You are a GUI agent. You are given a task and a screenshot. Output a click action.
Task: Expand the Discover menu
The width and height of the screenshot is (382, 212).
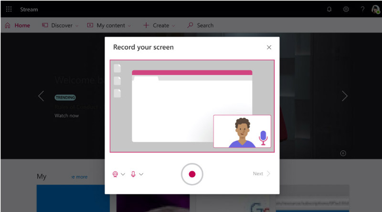[60, 25]
